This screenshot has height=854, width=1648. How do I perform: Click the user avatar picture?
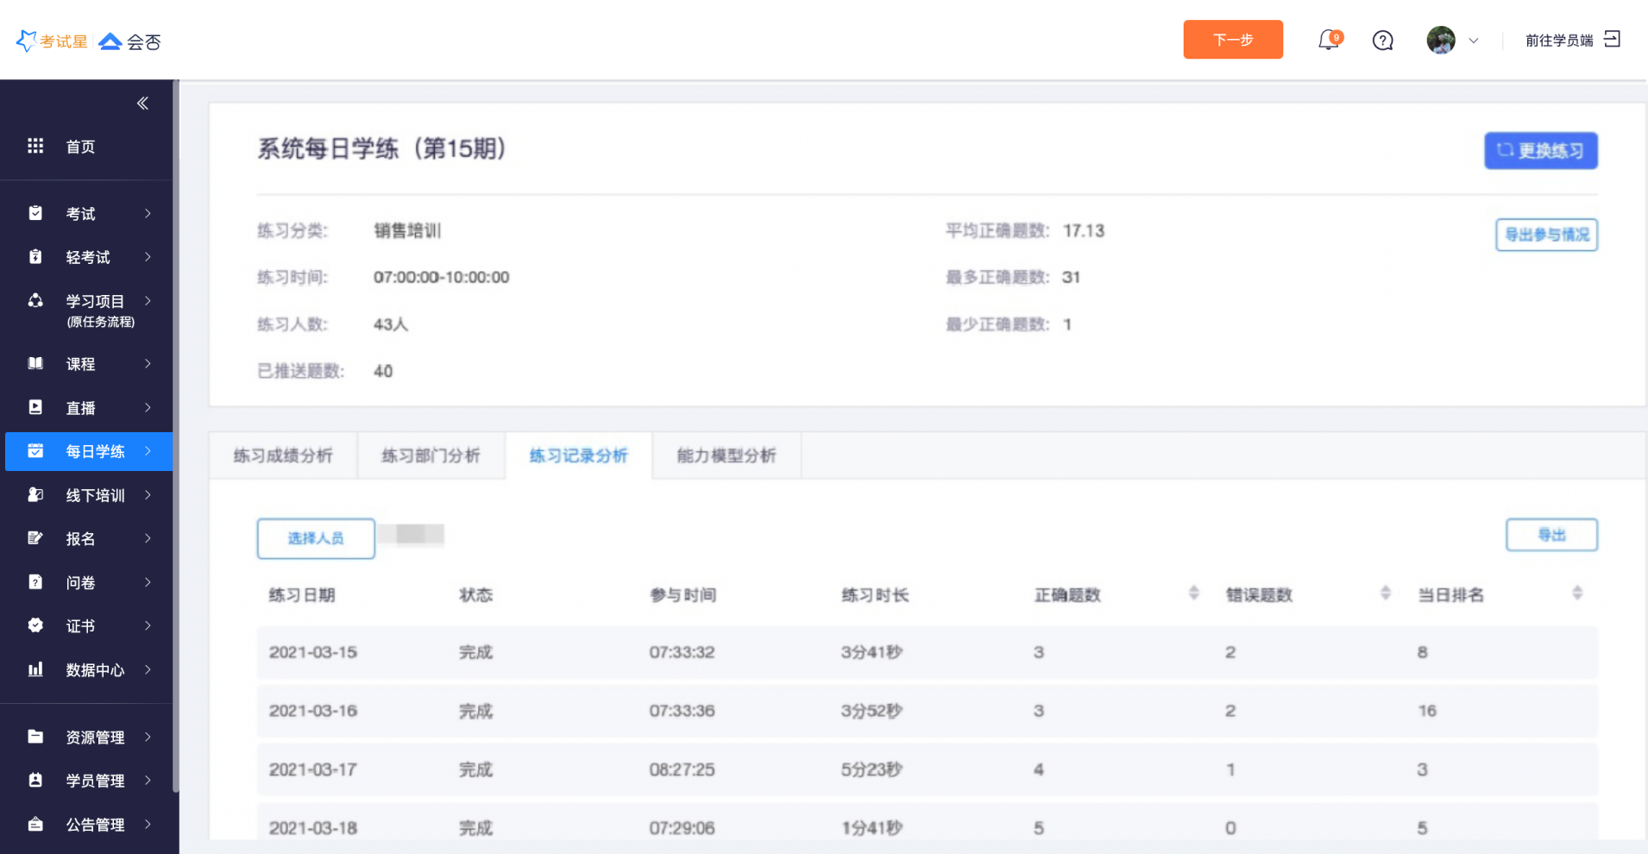[x=1440, y=41]
